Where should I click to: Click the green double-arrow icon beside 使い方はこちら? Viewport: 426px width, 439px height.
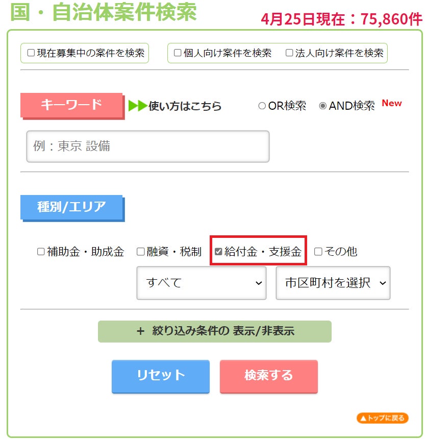coord(137,106)
